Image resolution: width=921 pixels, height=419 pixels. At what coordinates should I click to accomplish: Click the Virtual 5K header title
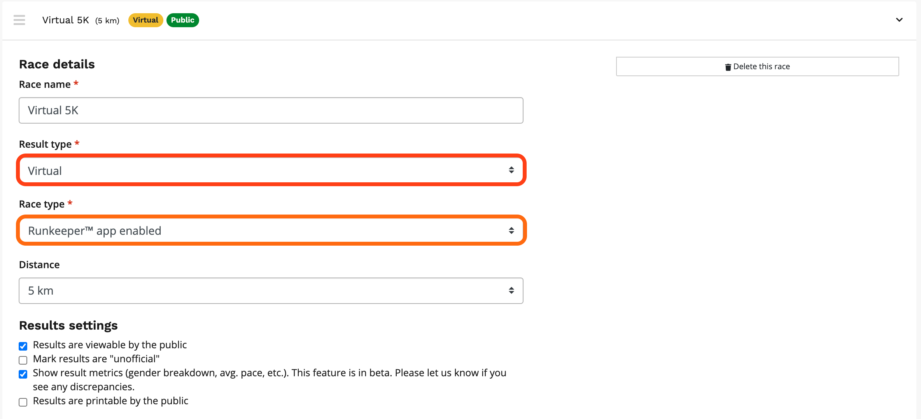(65, 20)
